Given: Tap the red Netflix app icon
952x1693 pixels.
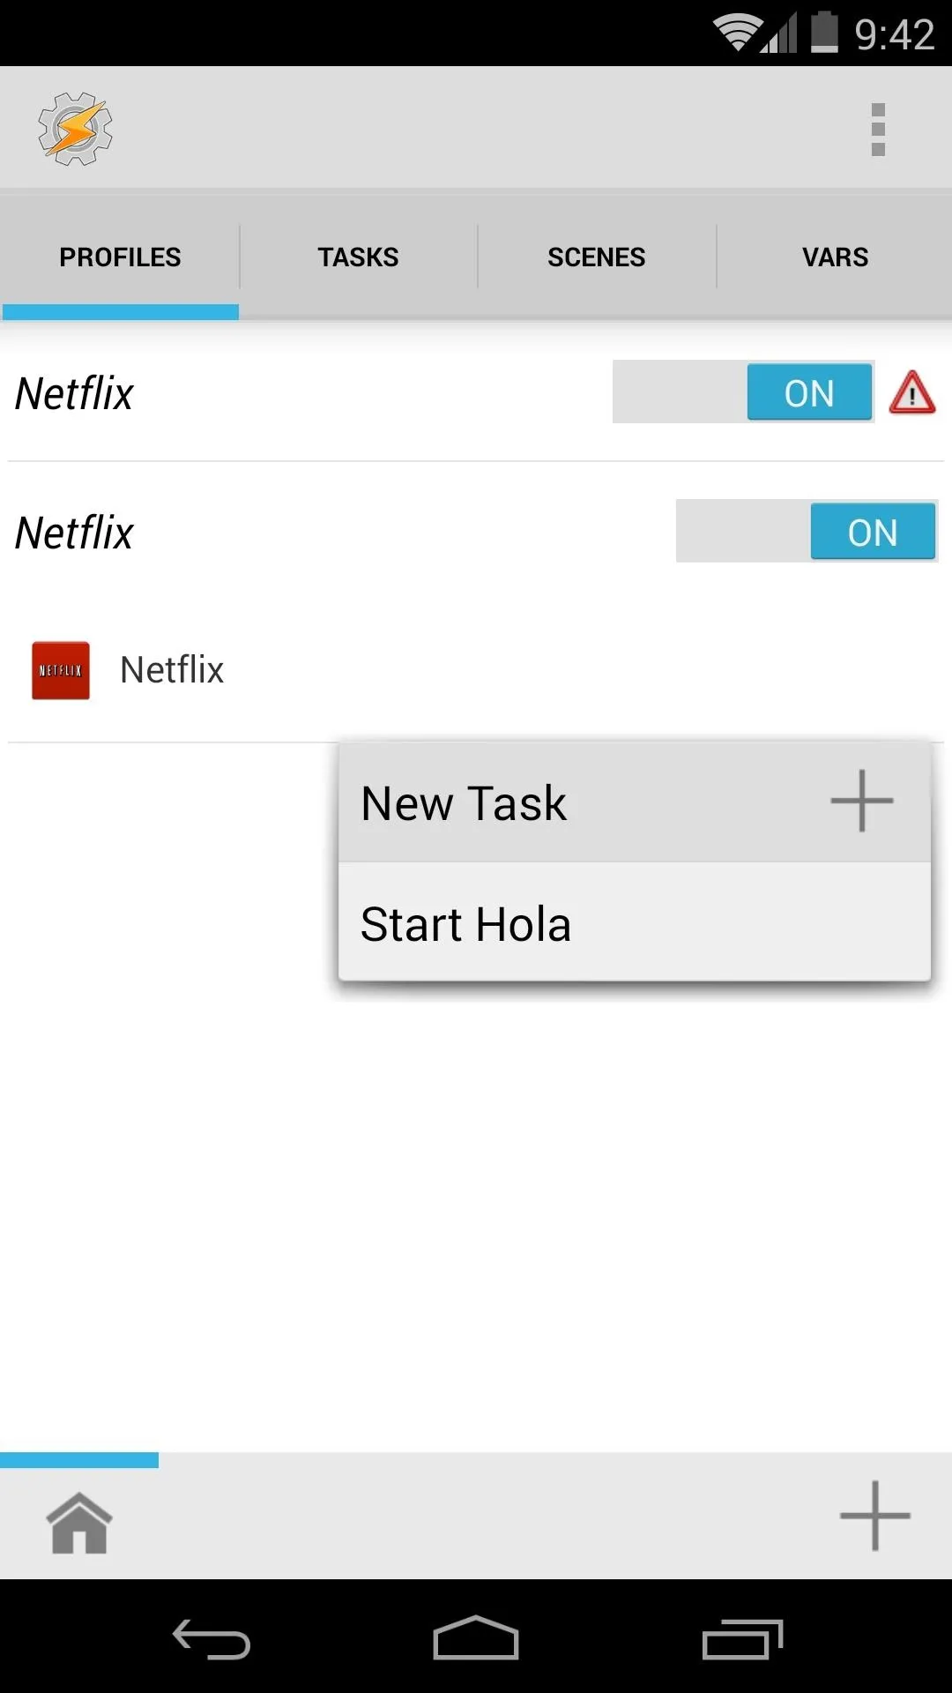Looking at the screenshot, I should (61, 670).
